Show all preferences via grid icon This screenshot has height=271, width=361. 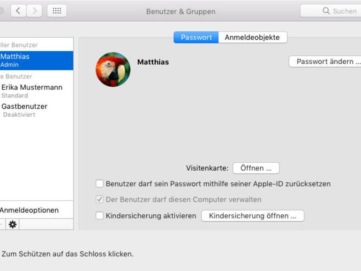coord(57,11)
